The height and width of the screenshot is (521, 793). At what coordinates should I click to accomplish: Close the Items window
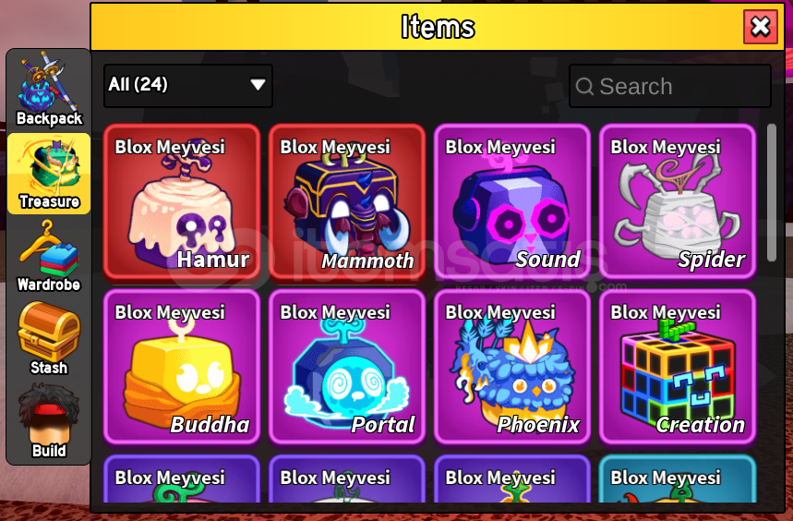760,27
